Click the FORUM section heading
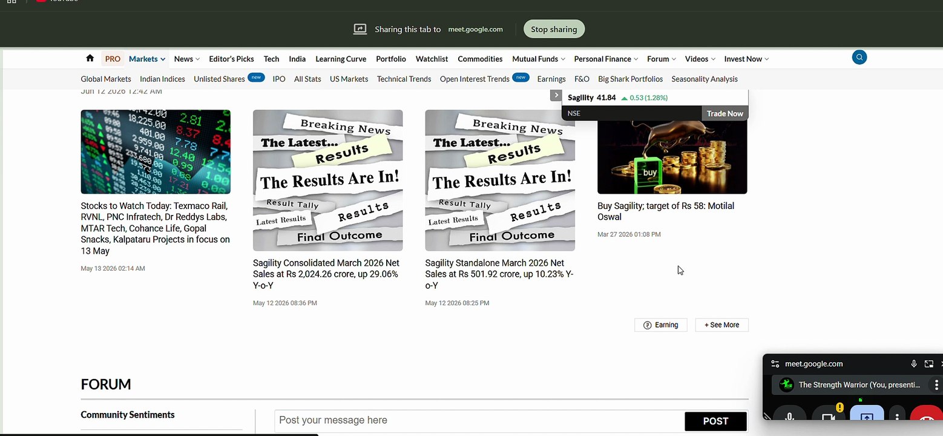 click(106, 385)
